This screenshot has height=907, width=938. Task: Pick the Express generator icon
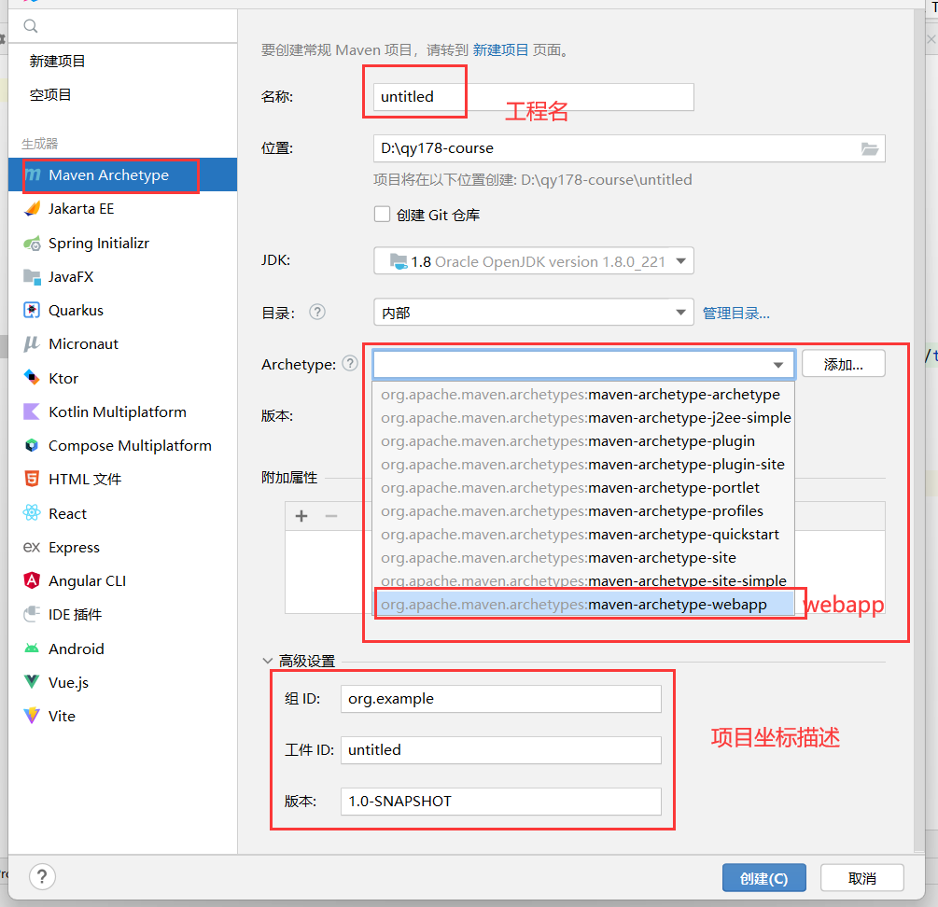(32, 547)
